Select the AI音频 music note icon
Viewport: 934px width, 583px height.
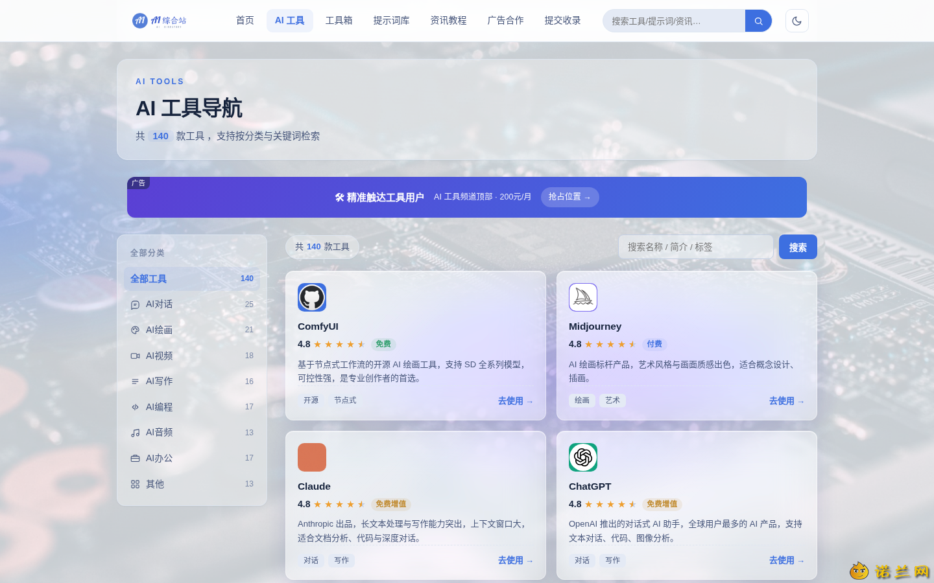[x=135, y=433]
